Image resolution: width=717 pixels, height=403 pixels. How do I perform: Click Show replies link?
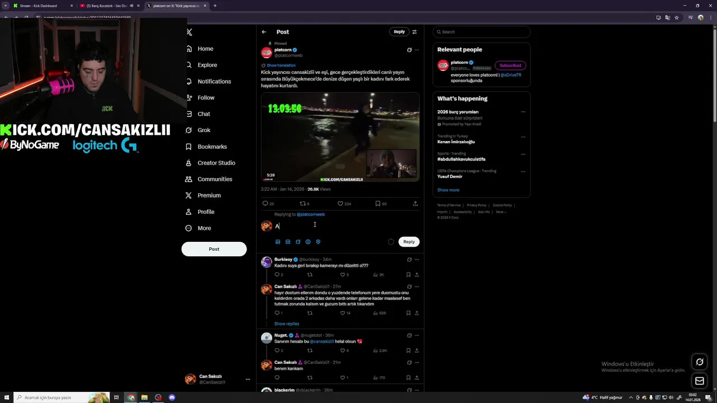click(287, 324)
